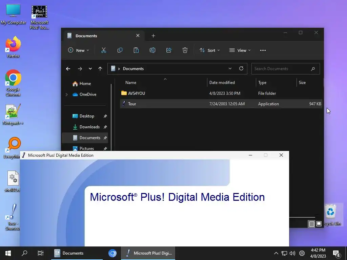Go back with the left arrow button
347x260 pixels.
(x=68, y=69)
